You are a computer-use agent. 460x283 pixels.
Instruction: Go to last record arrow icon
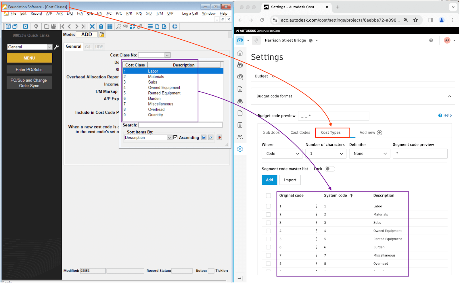83,26
